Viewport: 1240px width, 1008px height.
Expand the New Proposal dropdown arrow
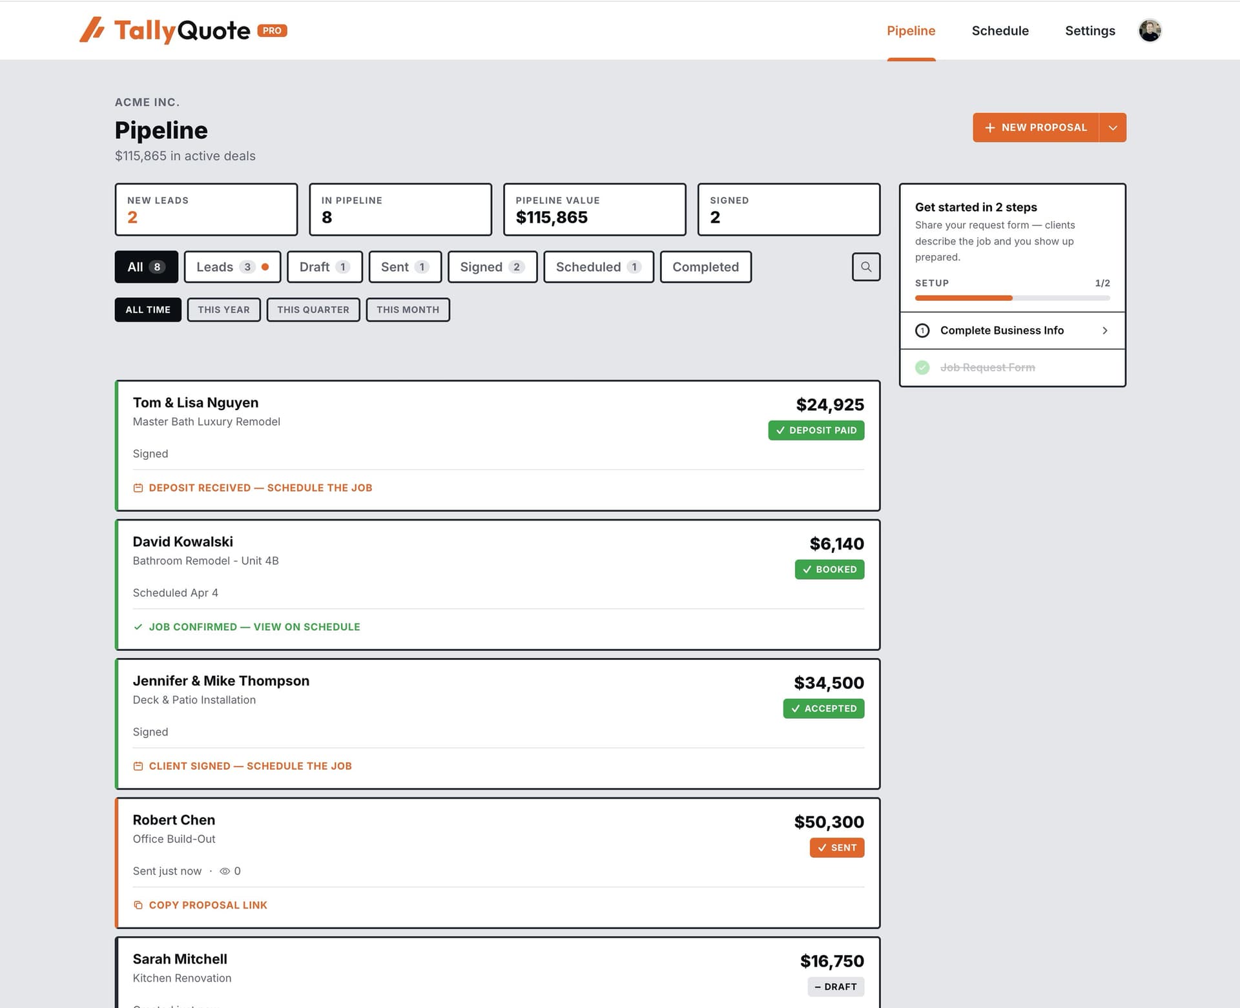coord(1113,127)
